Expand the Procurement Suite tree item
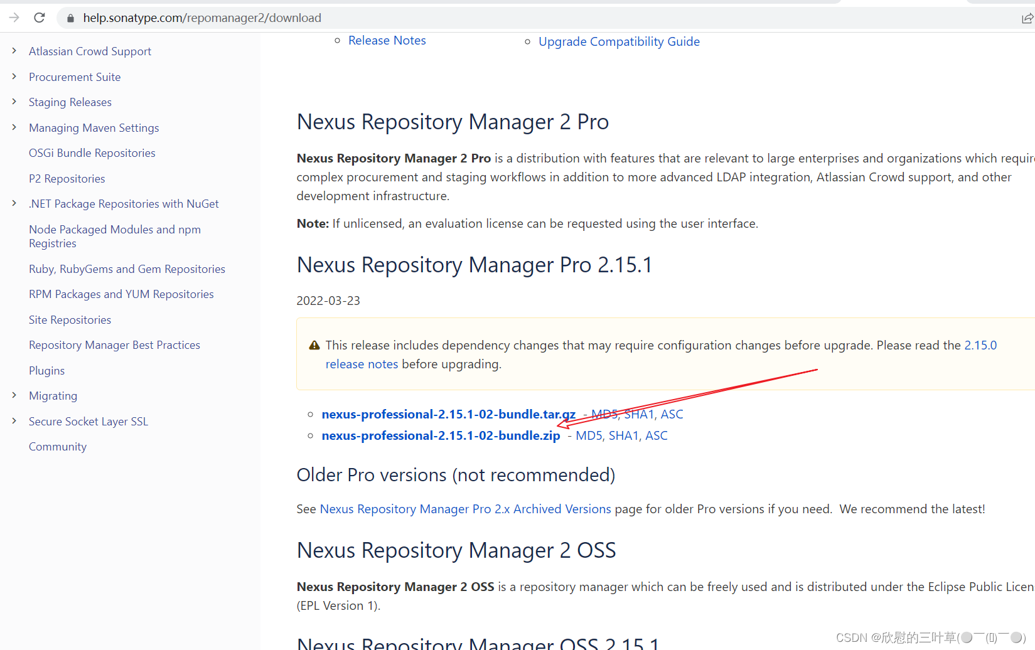 [14, 77]
